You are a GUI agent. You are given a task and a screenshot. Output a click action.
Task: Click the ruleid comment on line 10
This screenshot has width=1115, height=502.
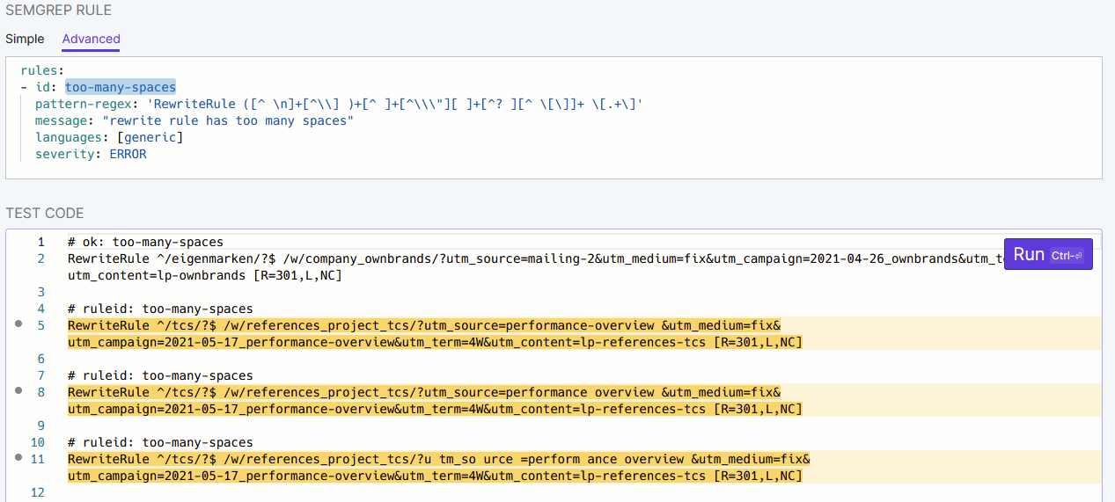[x=160, y=442]
